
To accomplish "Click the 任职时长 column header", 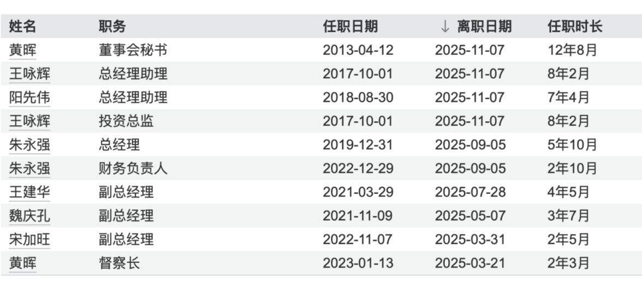I will click(574, 26).
